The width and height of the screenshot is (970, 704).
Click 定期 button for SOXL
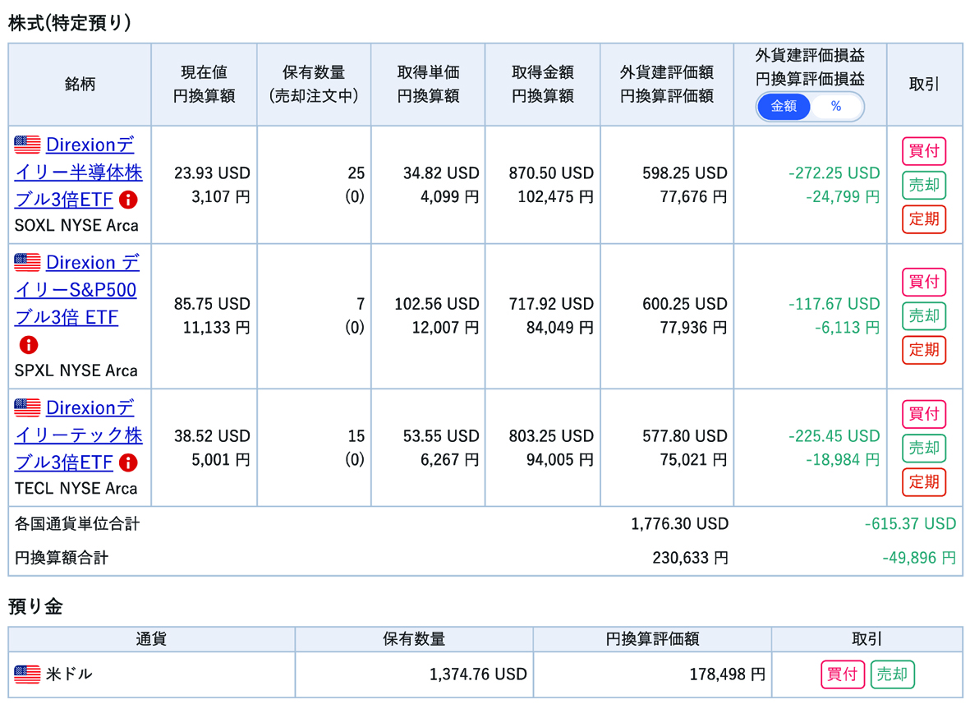[924, 219]
